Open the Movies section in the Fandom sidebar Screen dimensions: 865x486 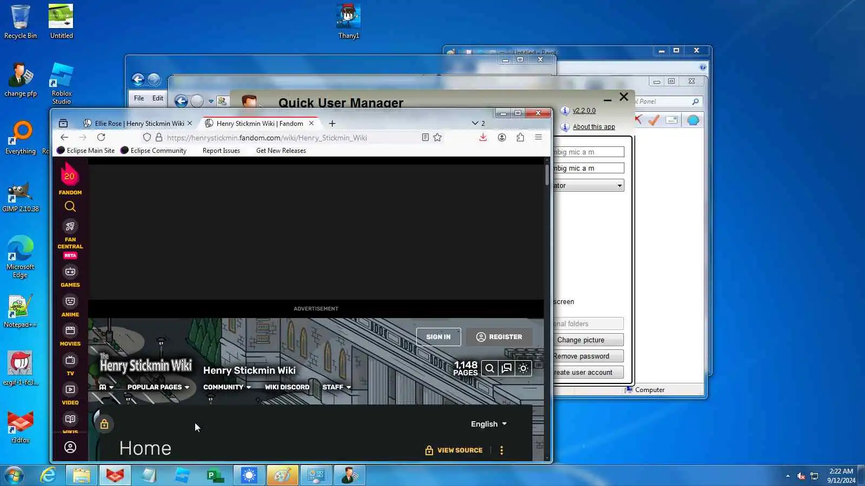point(70,335)
